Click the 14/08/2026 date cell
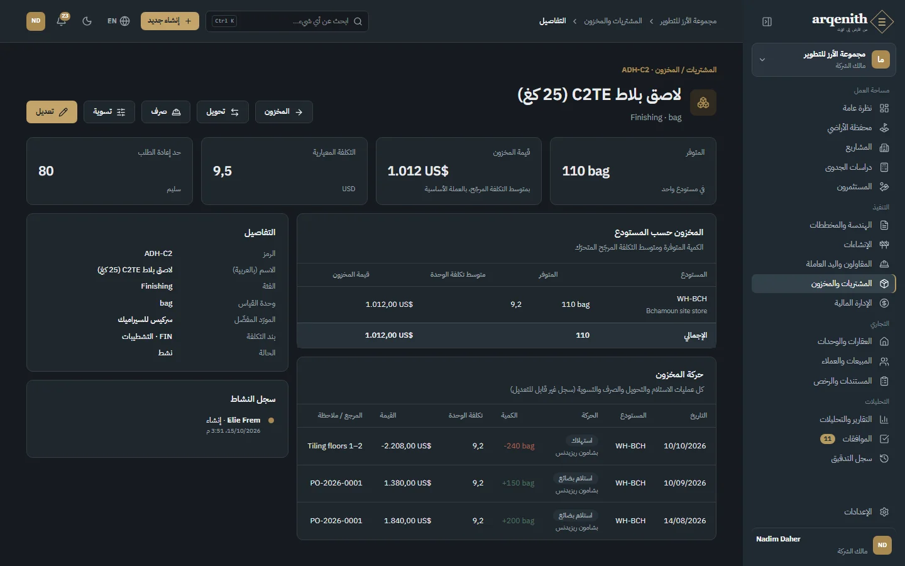The width and height of the screenshot is (905, 566). (685, 521)
